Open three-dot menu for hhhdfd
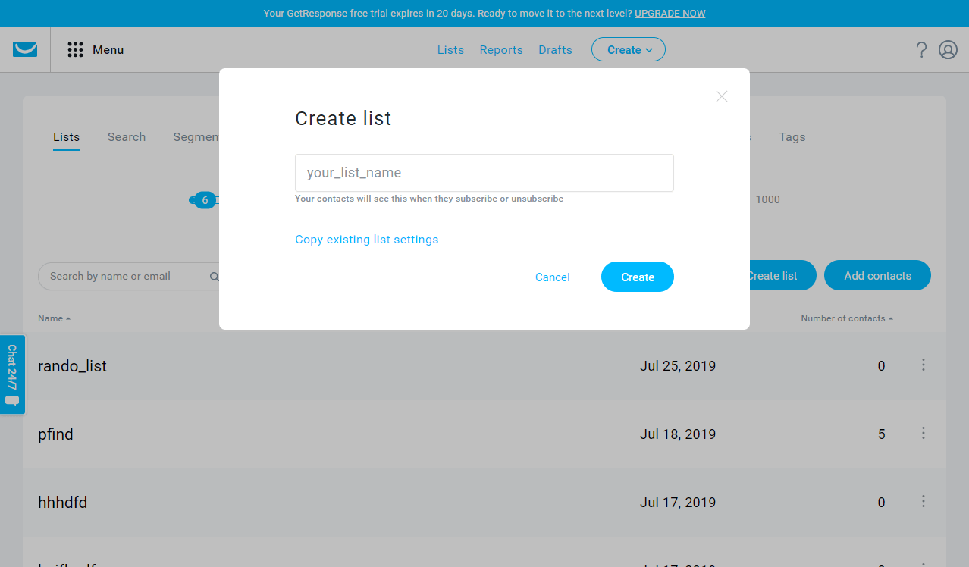The width and height of the screenshot is (969, 567). [x=924, y=501]
